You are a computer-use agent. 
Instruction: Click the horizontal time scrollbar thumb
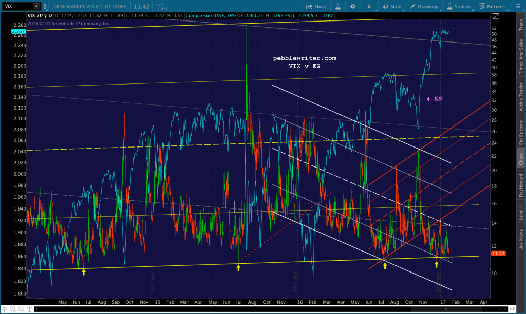tap(446, 309)
